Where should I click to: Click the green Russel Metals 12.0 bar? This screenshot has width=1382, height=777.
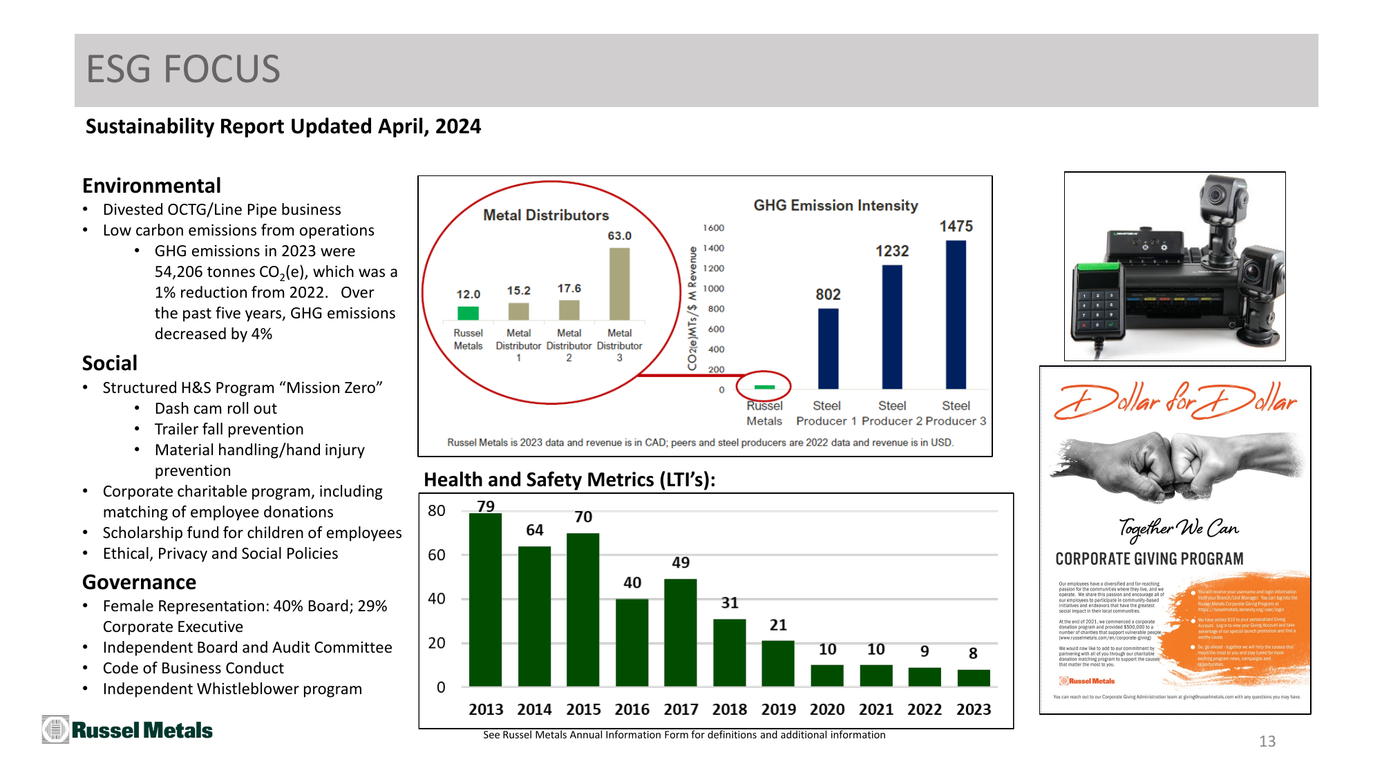(x=468, y=314)
